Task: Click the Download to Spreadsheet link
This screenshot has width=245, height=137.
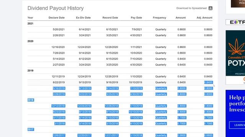Action: click(x=191, y=8)
